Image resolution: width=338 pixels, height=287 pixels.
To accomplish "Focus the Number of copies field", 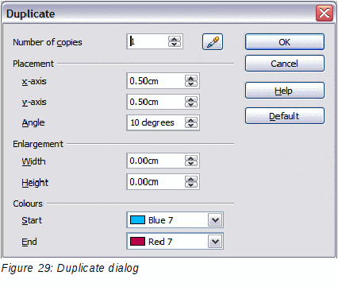I will pos(148,41).
